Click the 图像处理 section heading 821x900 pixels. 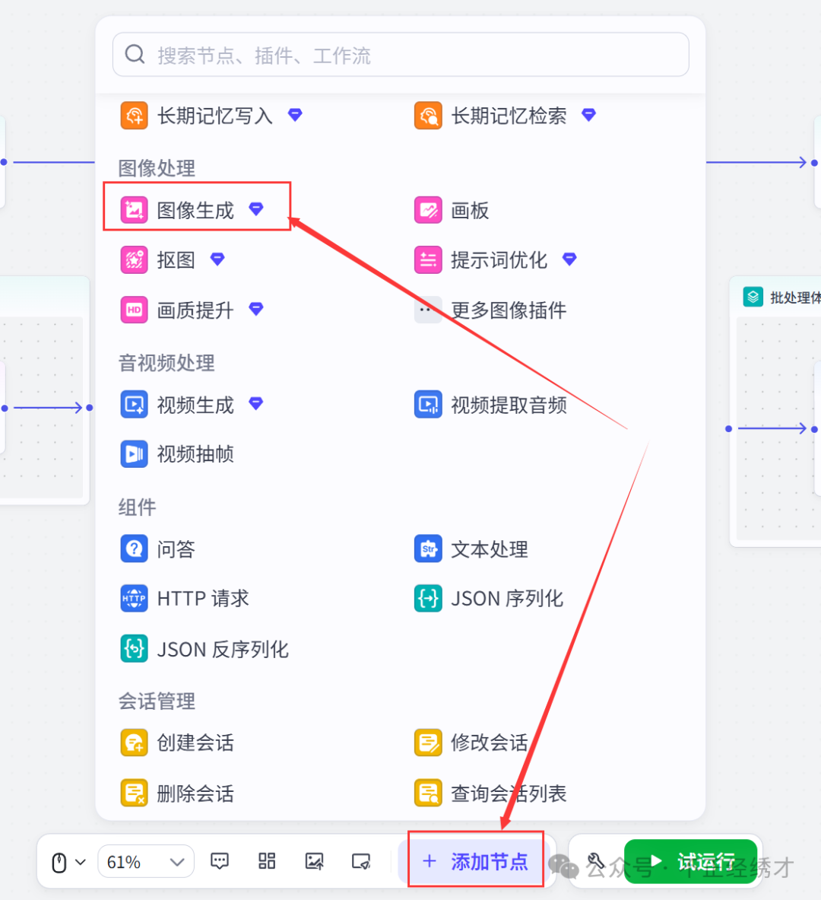click(x=157, y=168)
